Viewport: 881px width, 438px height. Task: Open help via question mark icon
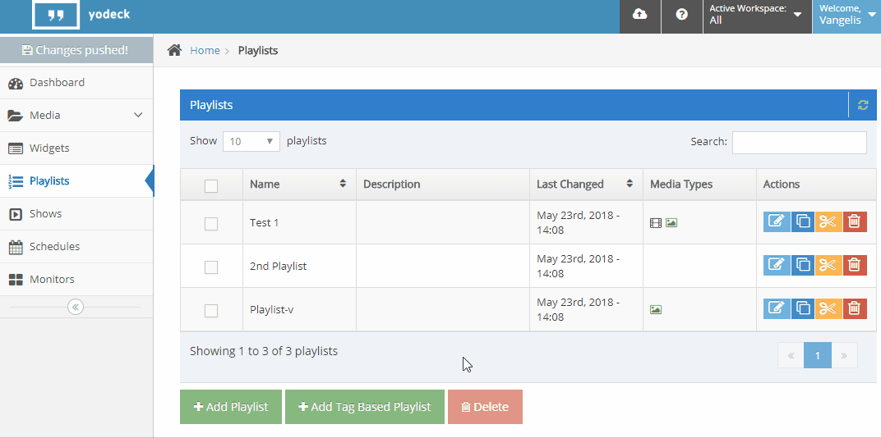pos(681,15)
